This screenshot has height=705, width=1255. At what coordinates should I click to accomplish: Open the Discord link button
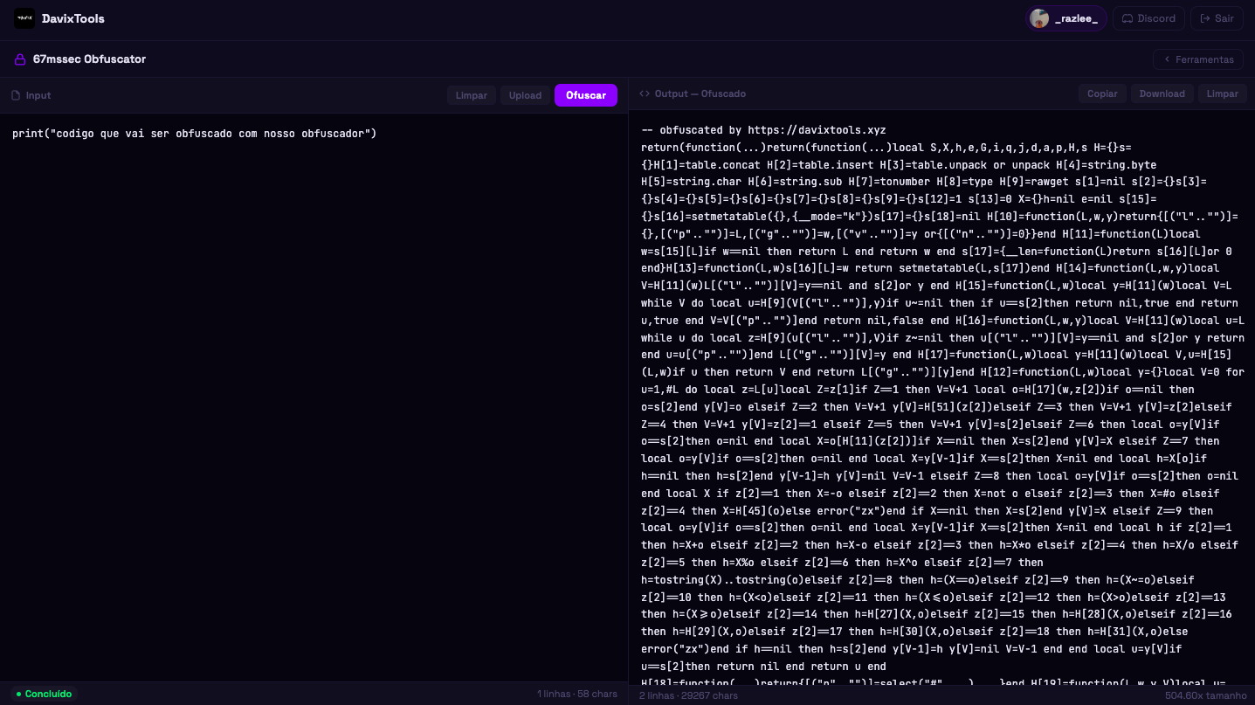[1149, 18]
